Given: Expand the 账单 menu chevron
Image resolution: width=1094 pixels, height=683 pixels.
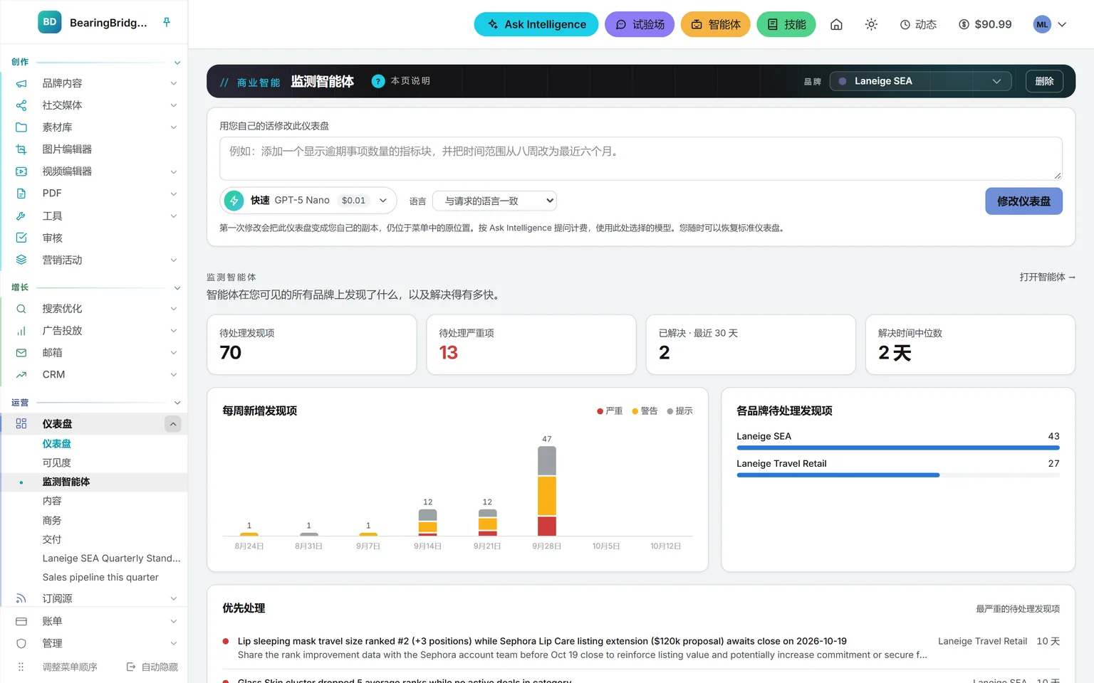Looking at the screenshot, I should pyautogui.click(x=174, y=621).
